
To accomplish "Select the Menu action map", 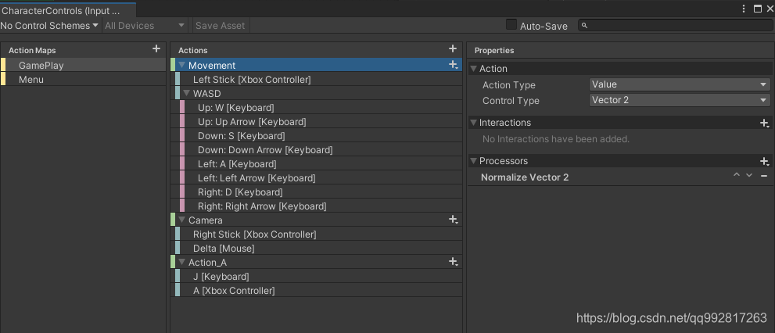I will (31, 80).
